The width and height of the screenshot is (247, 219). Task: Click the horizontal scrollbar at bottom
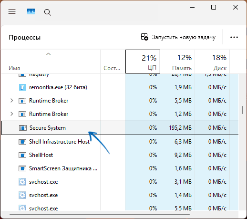100,215
